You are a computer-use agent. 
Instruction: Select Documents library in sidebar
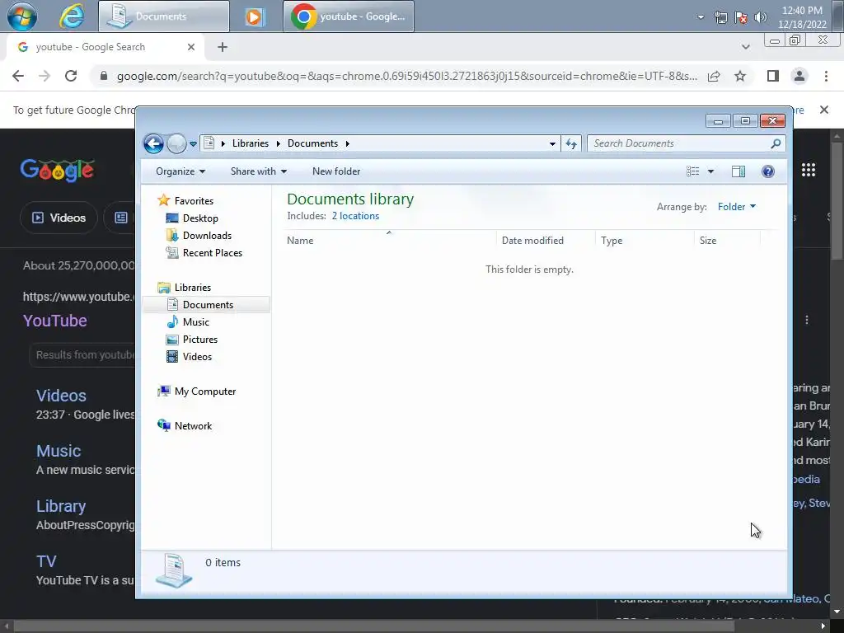(x=207, y=305)
